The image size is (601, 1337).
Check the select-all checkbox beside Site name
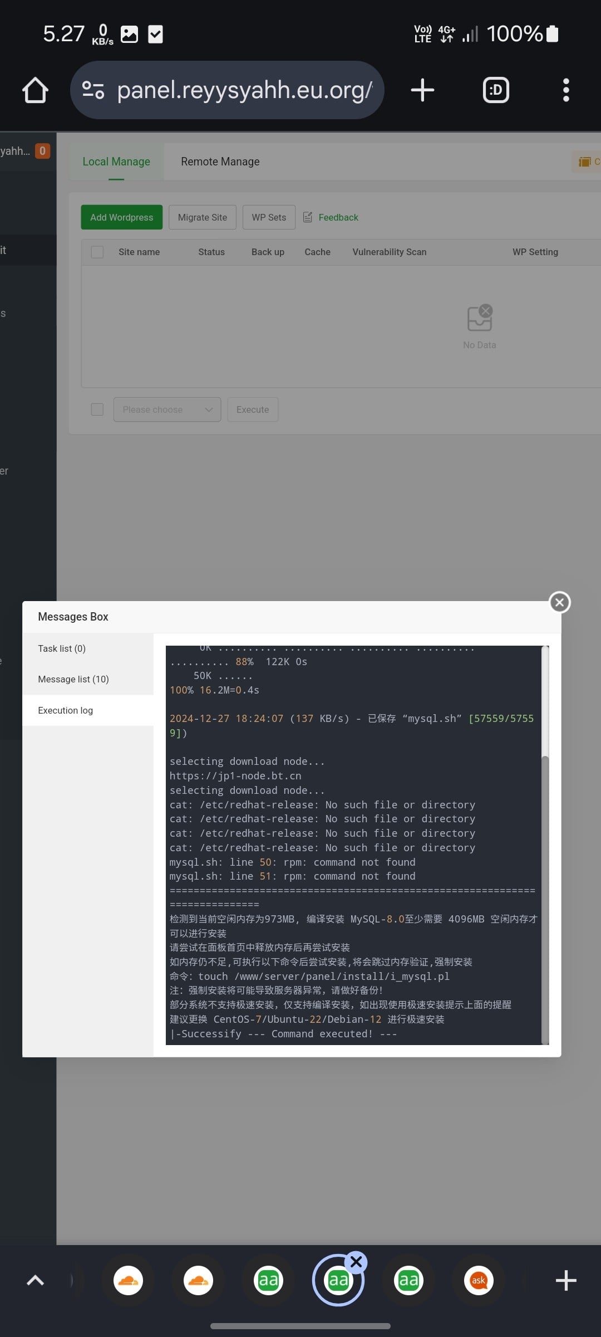[x=97, y=252]
